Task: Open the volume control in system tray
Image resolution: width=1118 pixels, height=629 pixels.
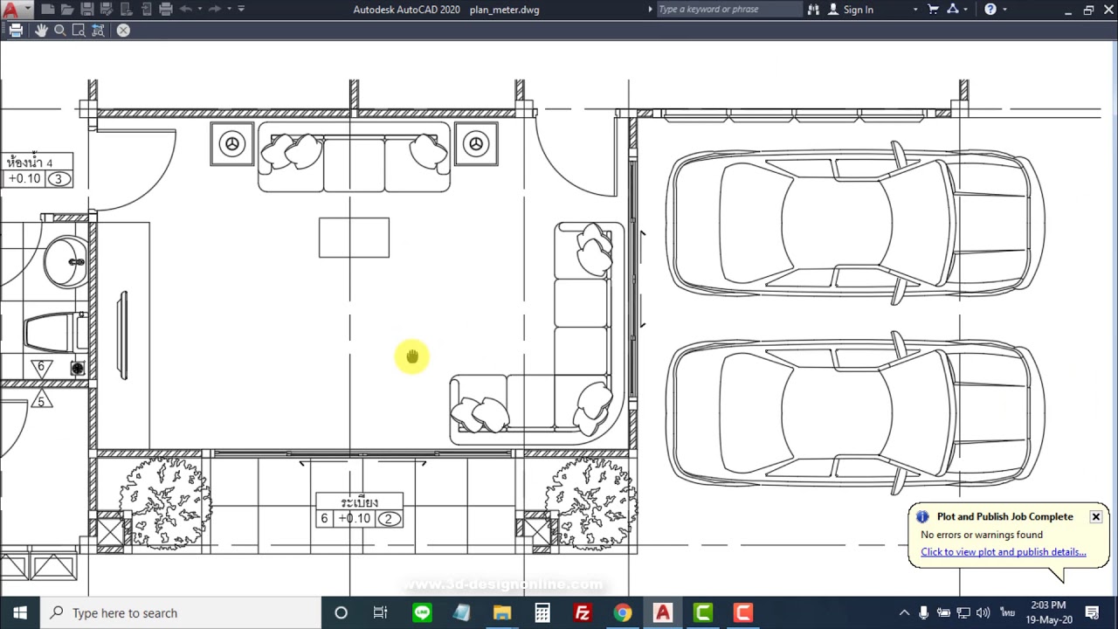Action: pos(983,612)
